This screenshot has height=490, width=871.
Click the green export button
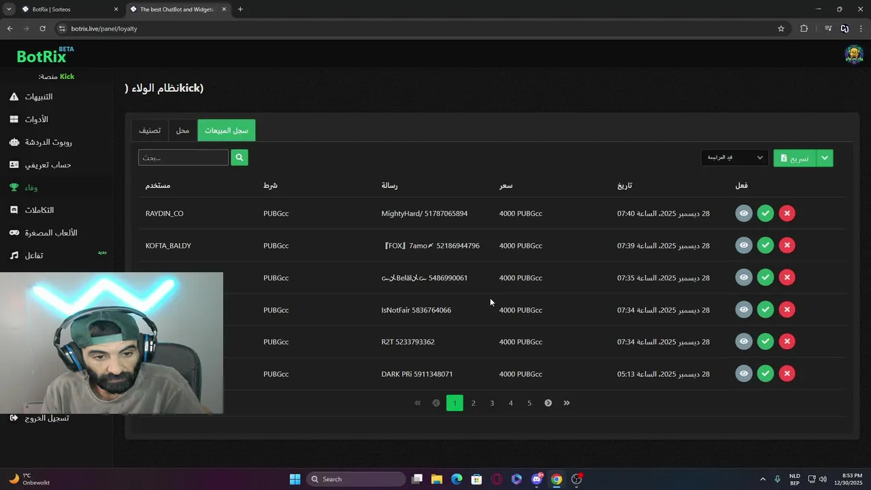795,158
